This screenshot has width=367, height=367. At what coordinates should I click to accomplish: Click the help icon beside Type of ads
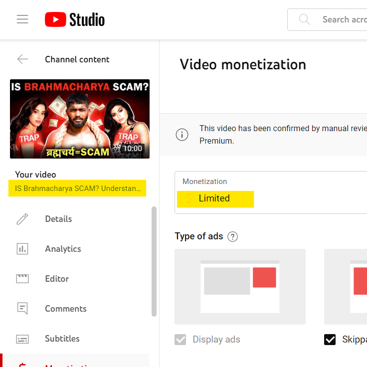232,236
